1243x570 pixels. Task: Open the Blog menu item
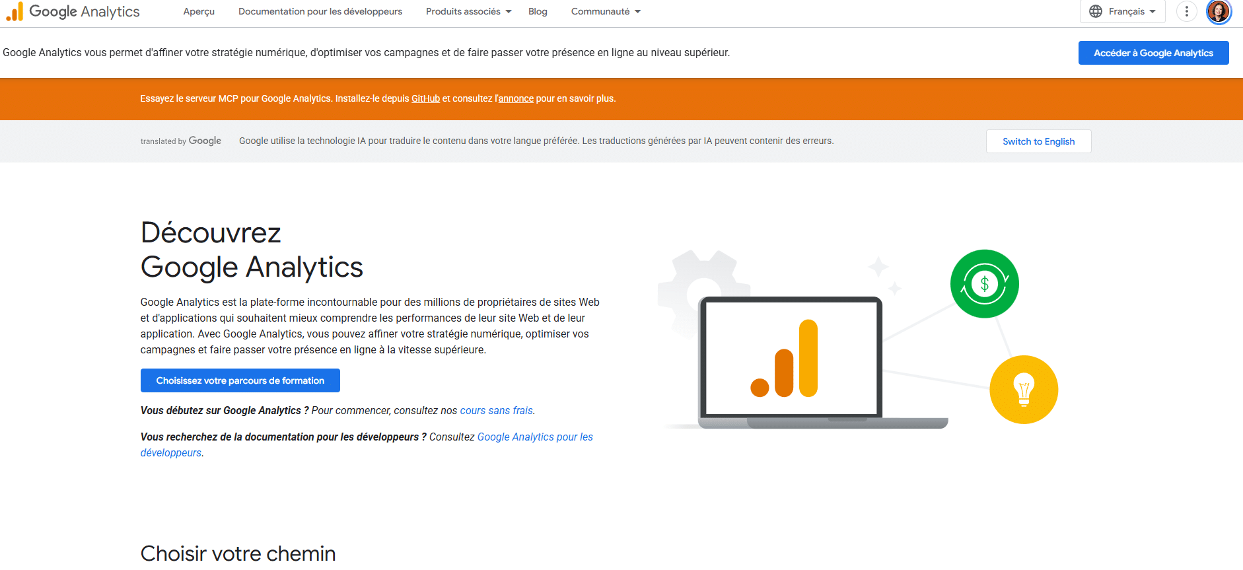point(538,11)
